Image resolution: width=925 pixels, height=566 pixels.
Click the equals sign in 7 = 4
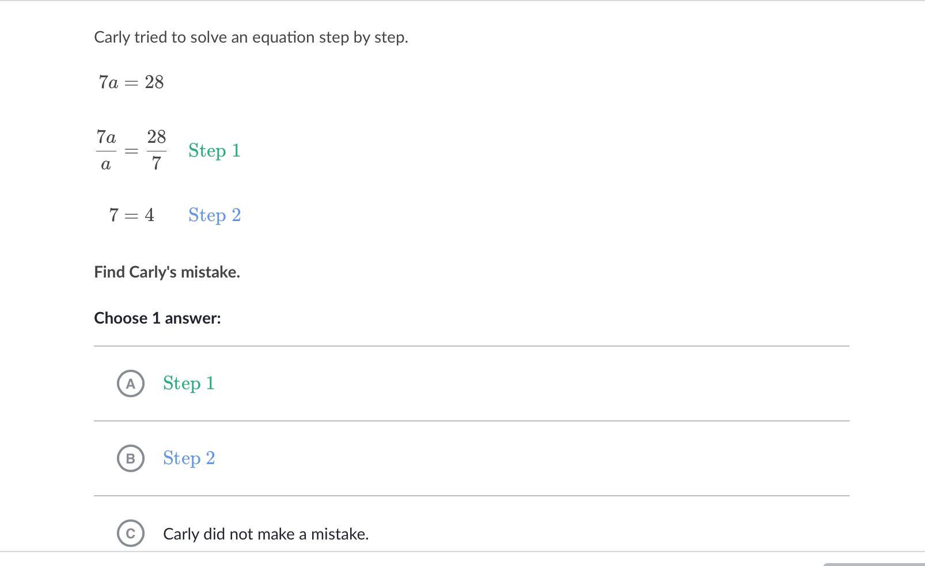131,215
